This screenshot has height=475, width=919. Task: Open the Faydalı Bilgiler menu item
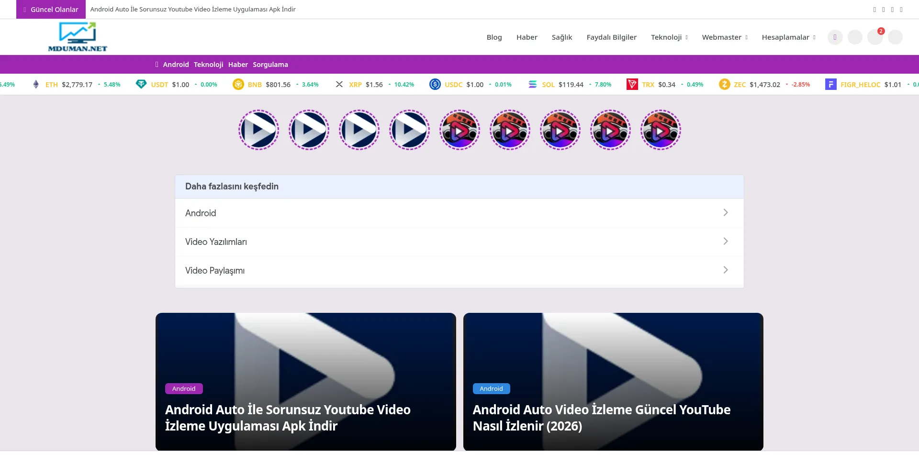coord(611,37)
